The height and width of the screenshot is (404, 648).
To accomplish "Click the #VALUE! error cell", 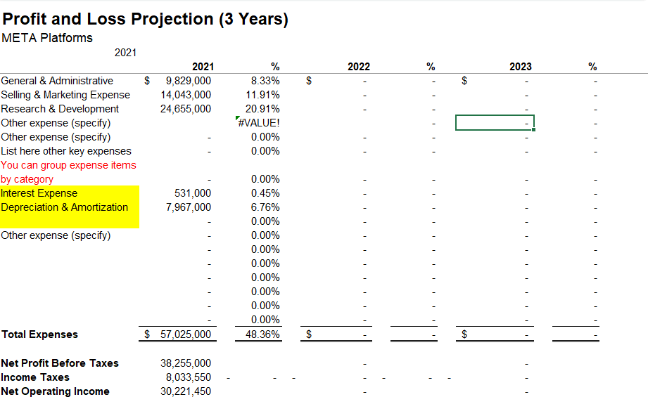I will click(x=258, y=123).
